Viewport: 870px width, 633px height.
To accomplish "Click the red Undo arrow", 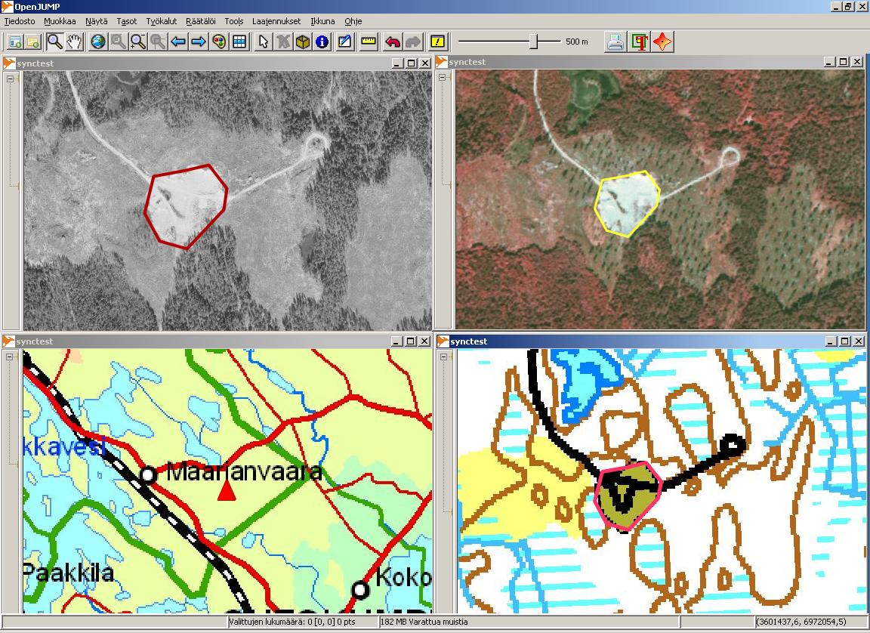I will pyautogui.click(x=393, y=42).
